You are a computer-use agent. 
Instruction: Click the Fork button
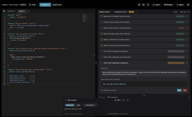pos(32,5)
